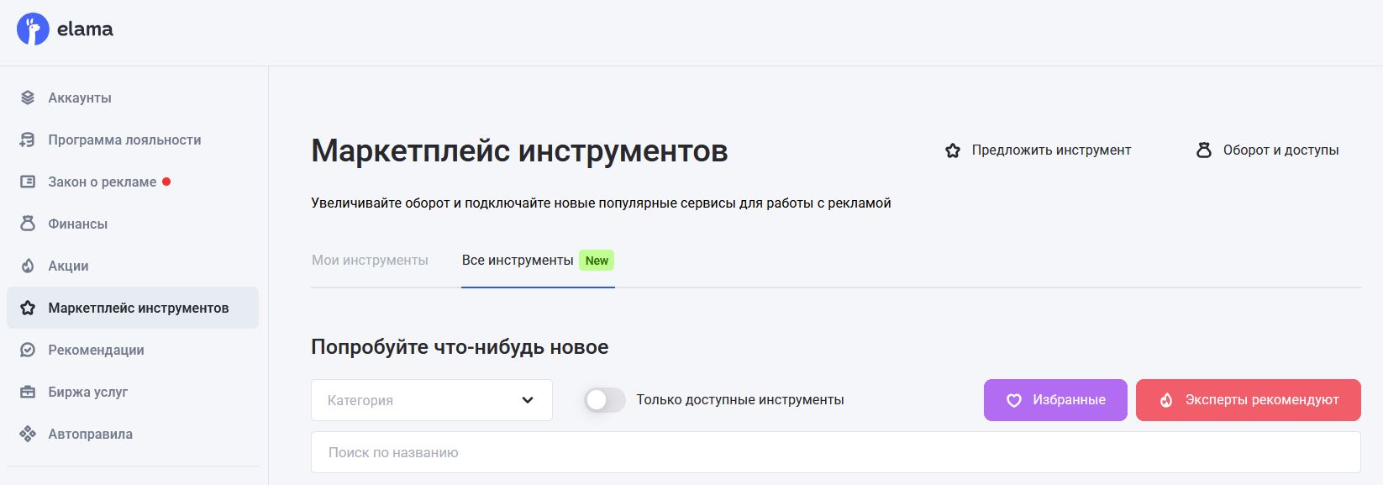1383x485 pixels.
Task: Open the Категория dropdown
Action: pyautogui.click(x=432, y=400)
